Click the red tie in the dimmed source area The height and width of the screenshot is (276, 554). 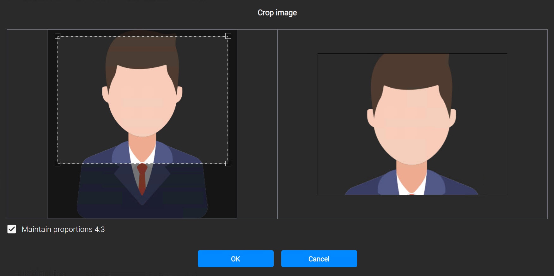click(142, 180)
